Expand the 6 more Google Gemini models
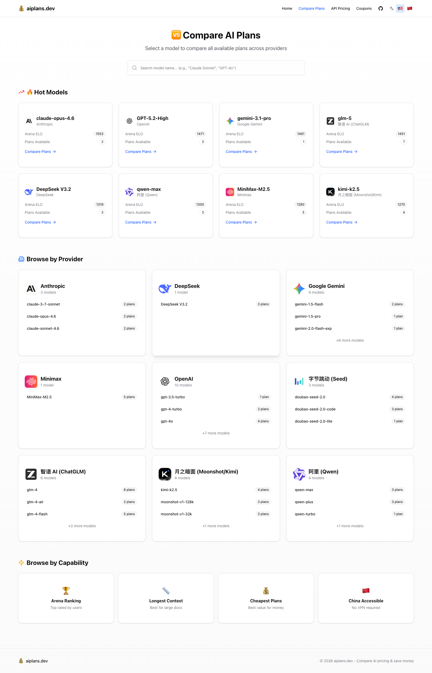Viewport: 432px width, 673px height. click(350, 340)
